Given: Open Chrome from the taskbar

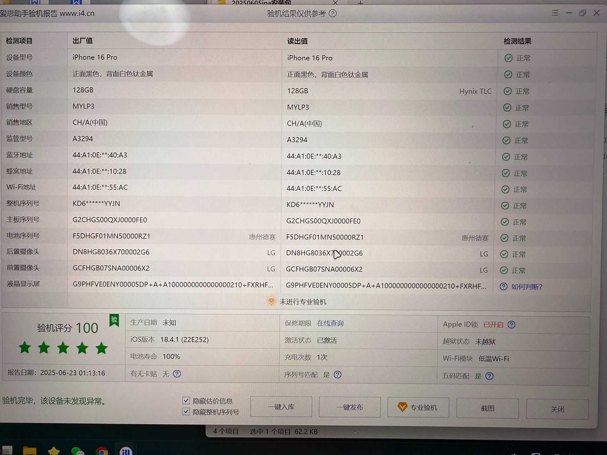Looking at the screenshot, I should pos(101,451).
